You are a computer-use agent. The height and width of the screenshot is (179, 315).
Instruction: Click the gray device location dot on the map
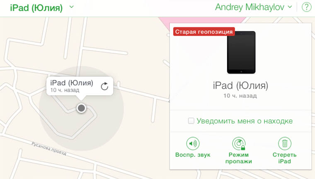[x=81, y=108]
